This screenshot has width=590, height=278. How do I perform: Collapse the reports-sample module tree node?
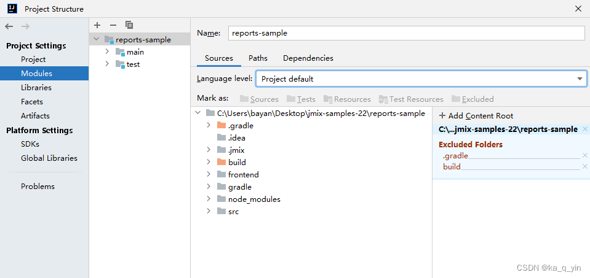(x=97, y=39)
